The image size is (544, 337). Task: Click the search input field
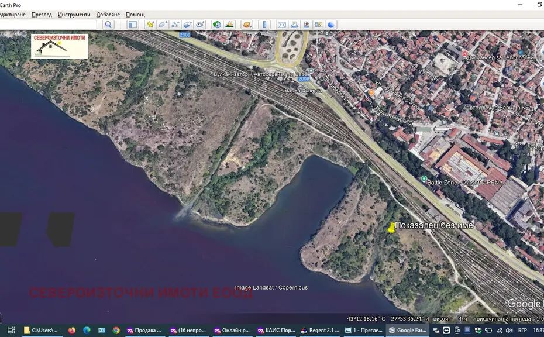tap(50, 25)
